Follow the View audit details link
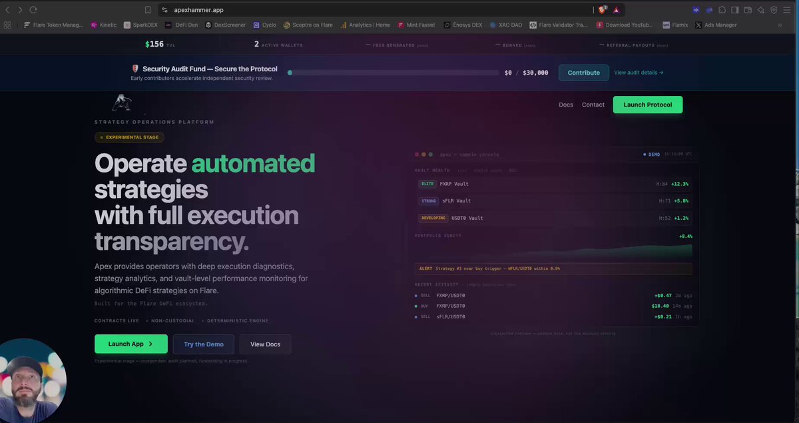 (x=639, y=73)
